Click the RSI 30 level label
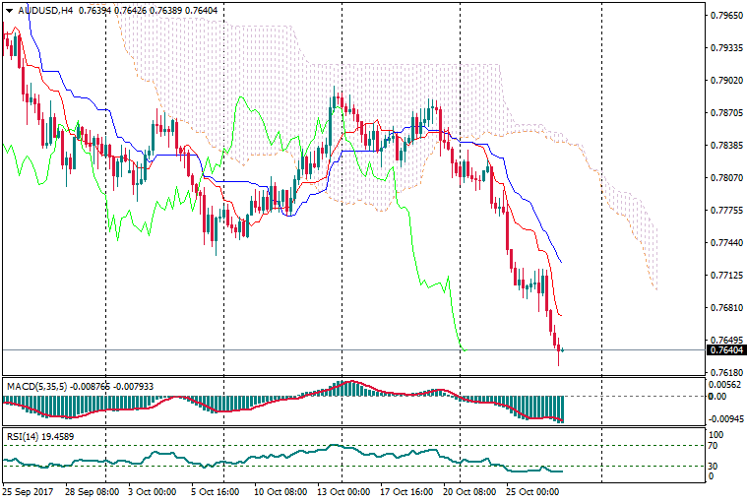Viewport: 747px width, 503px height. (x=716, y=466)
